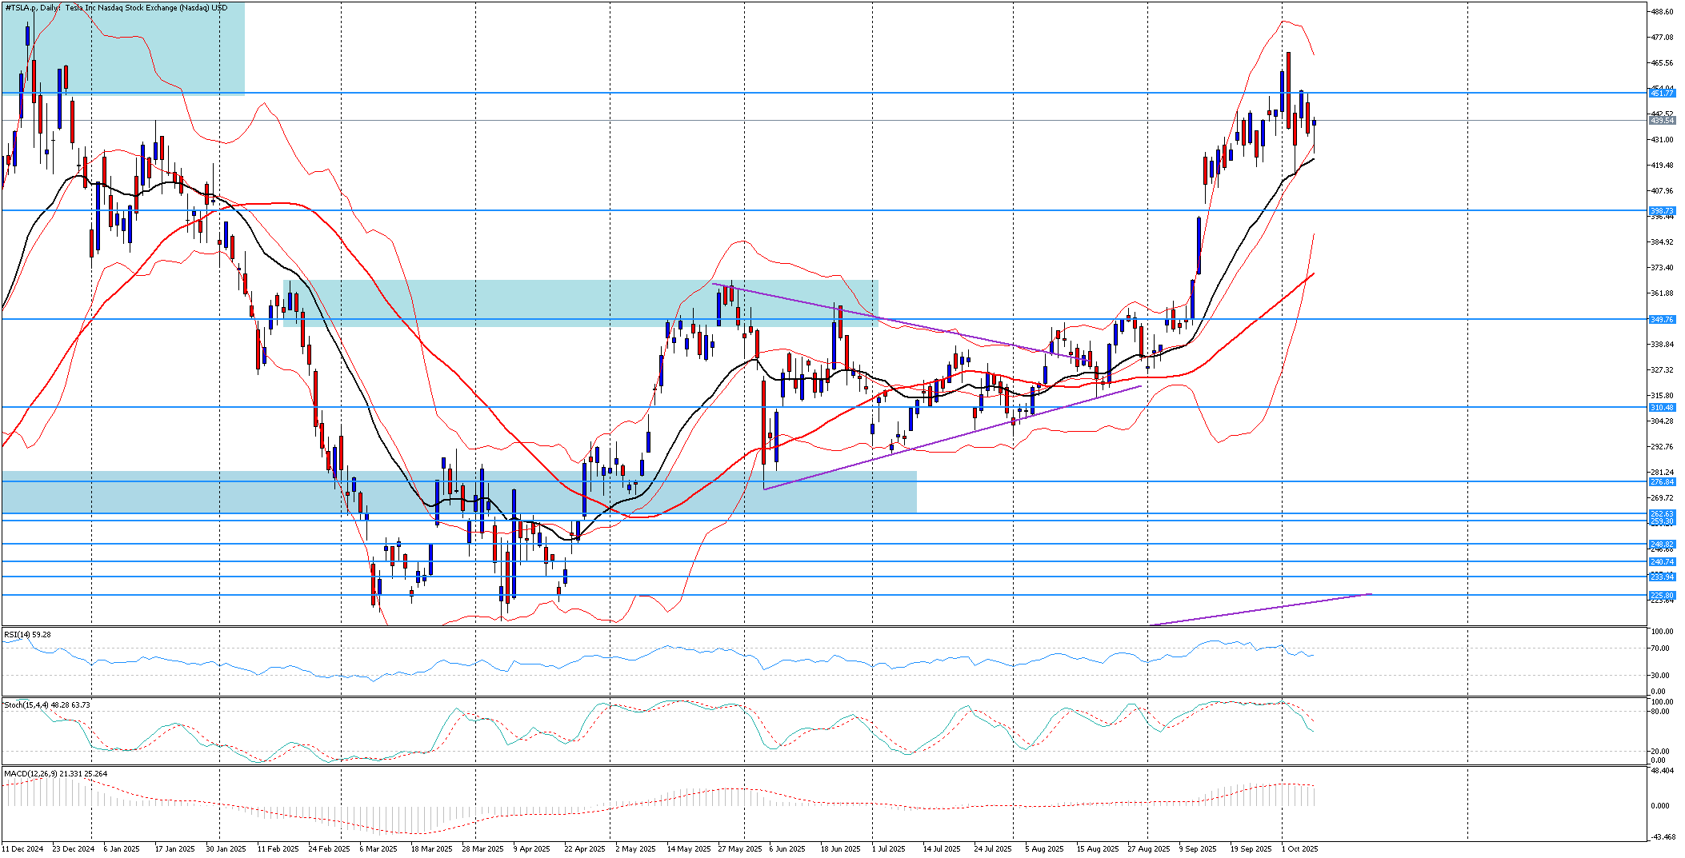This screenshot has height=858, width=1685.
Task: Click the 23 Dec 2024 date label
Action: pyautogui.click(x=74, y=849)
